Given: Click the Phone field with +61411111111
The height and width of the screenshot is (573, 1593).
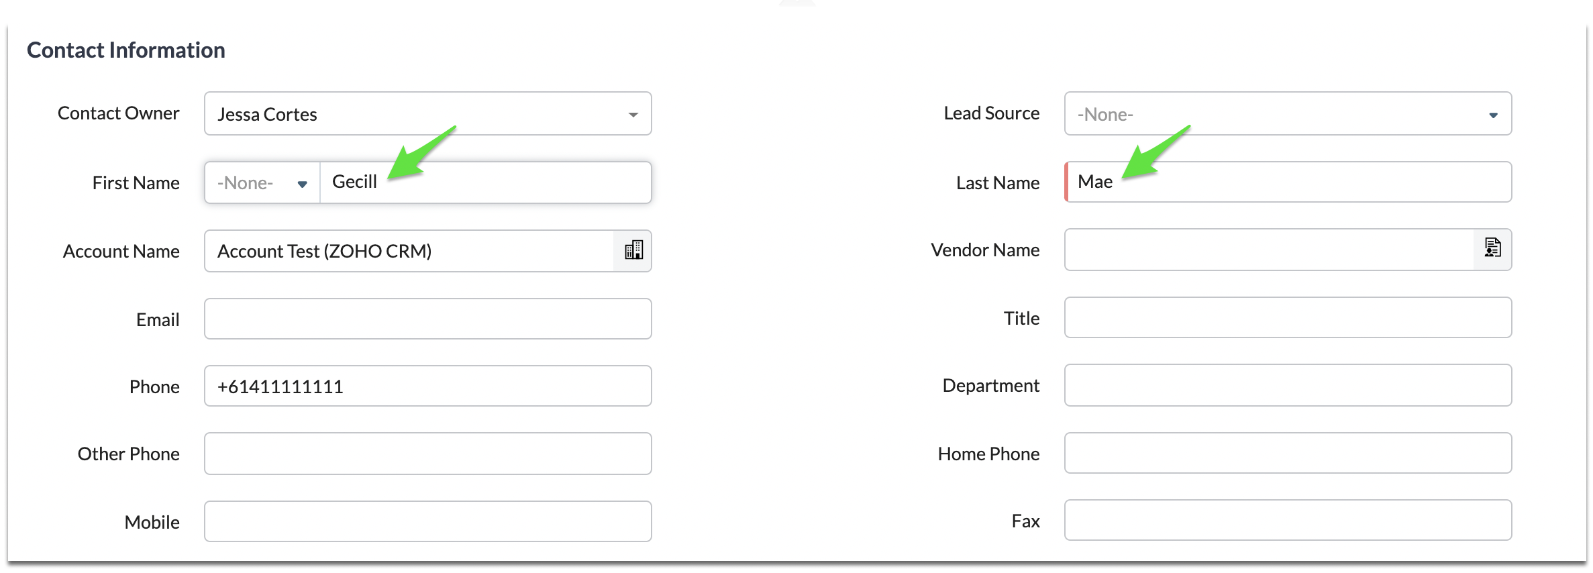Looking at the screenshot, I should click(x=428, y=386).
